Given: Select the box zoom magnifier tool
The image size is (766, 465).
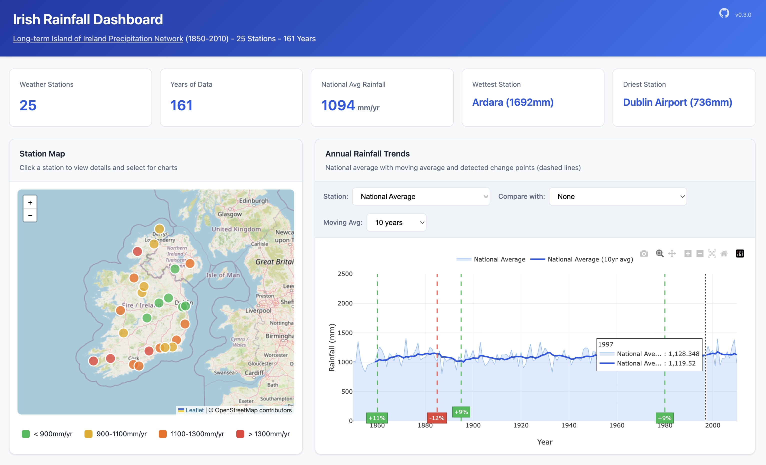Looking at the screenshot, I should pyautogui.click(x=660, y=254).
